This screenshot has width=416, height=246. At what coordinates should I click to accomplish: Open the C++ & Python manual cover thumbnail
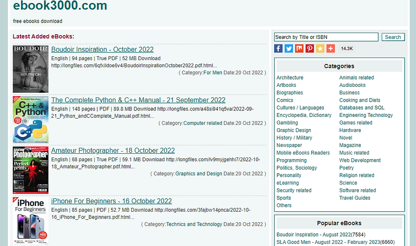pyautogui.click(x=31, y=119)
